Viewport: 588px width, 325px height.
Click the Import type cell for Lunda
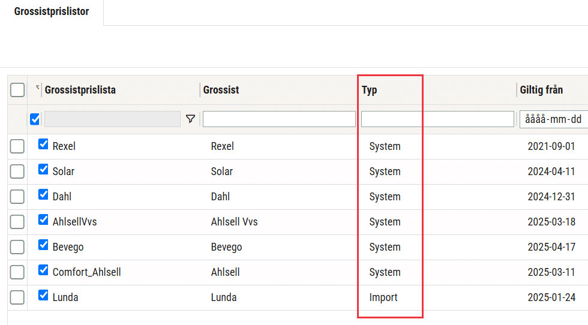coord(383,297)
